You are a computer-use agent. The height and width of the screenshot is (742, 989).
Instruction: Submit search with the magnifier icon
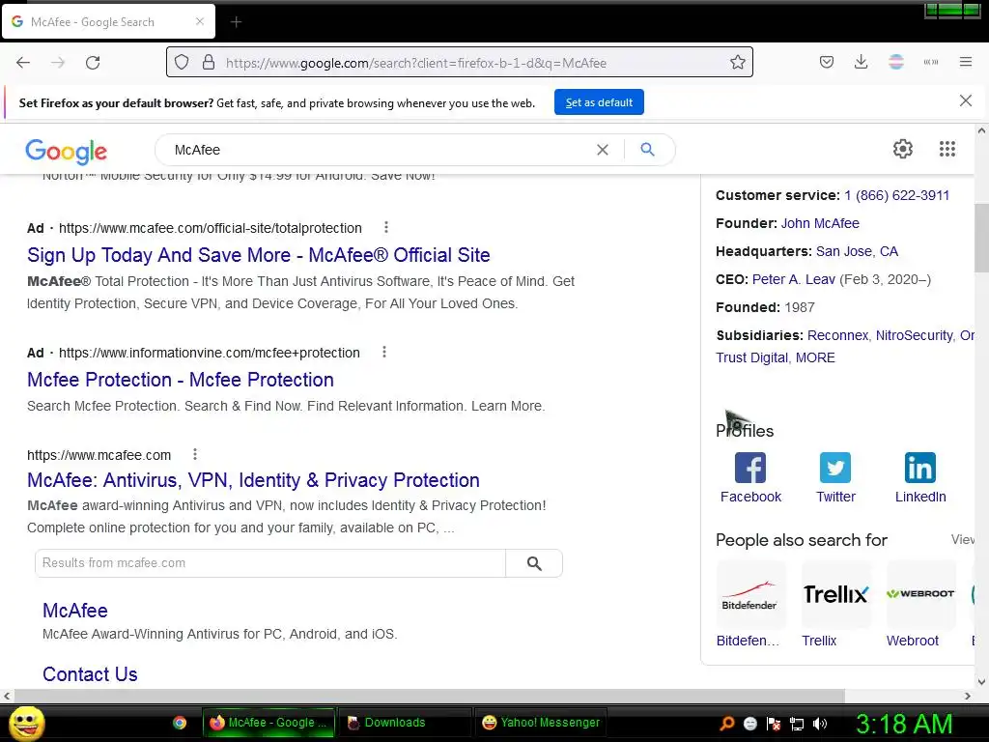pos(647,150)
